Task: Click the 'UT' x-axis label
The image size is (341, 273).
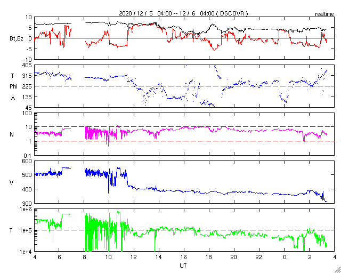Action: click(x=183, y=266)
